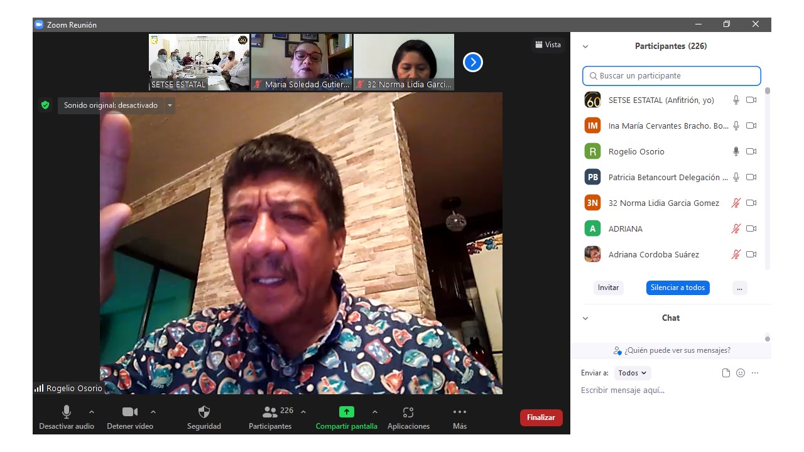Select 32 Norma Lidia Garcia video thumbnail
The image size is (804, 452).
[404, 62]
